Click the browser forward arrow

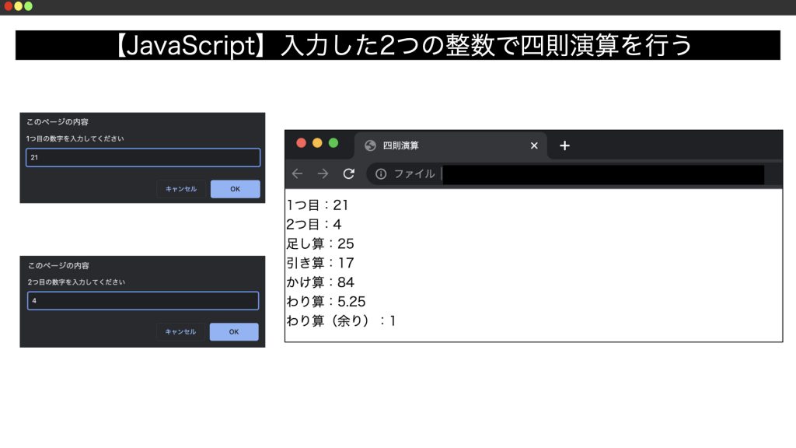click(323, 173)
